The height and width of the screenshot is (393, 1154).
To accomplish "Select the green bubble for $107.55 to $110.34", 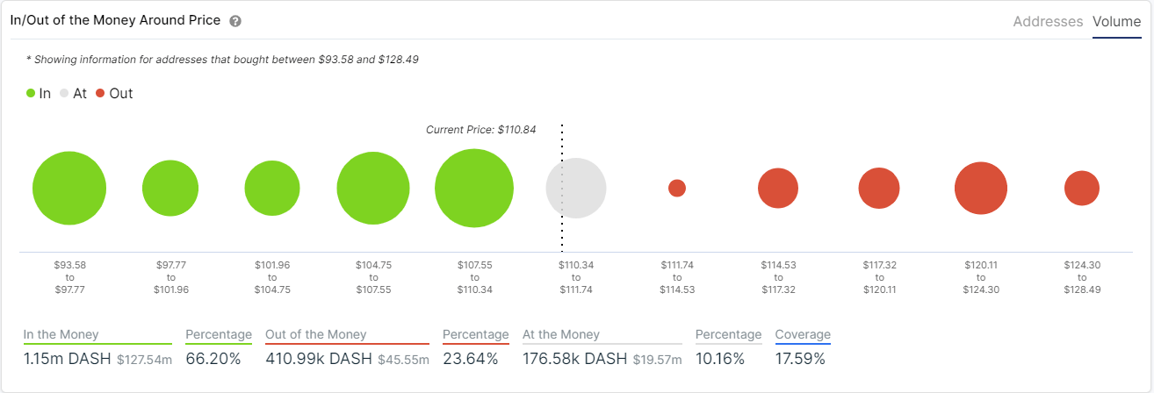I will click(474, 189).
